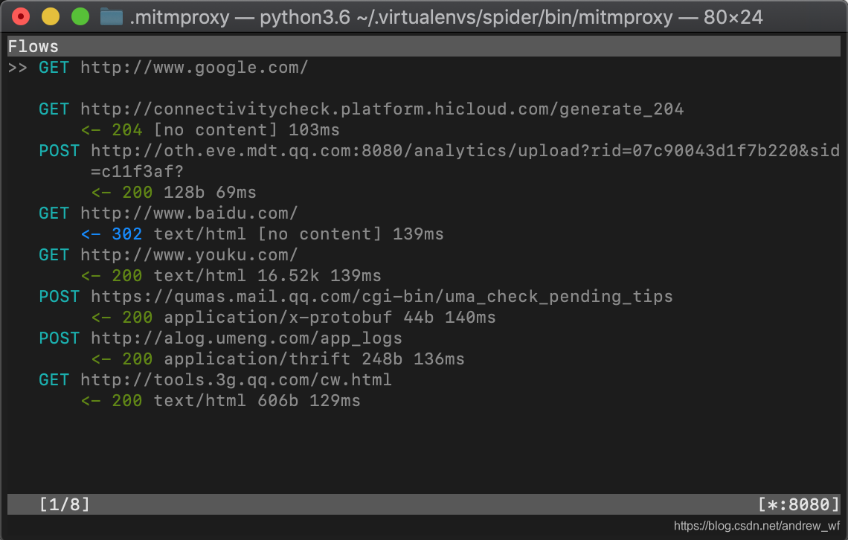
Task: Select the GET tools.3g.qq.com/cw.html flow
Action: tap(215, 379)
